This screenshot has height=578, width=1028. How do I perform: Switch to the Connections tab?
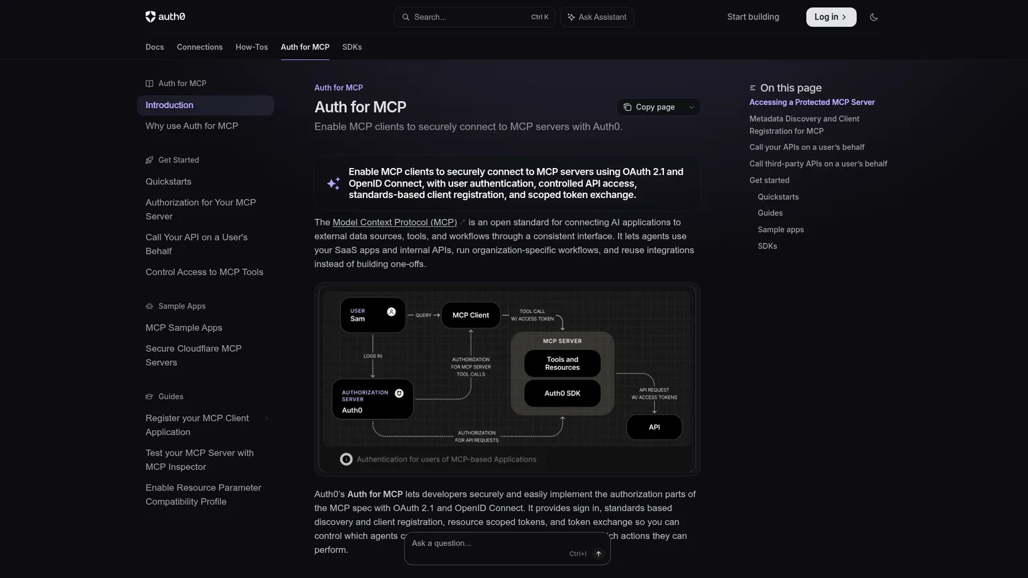[199, 47]
